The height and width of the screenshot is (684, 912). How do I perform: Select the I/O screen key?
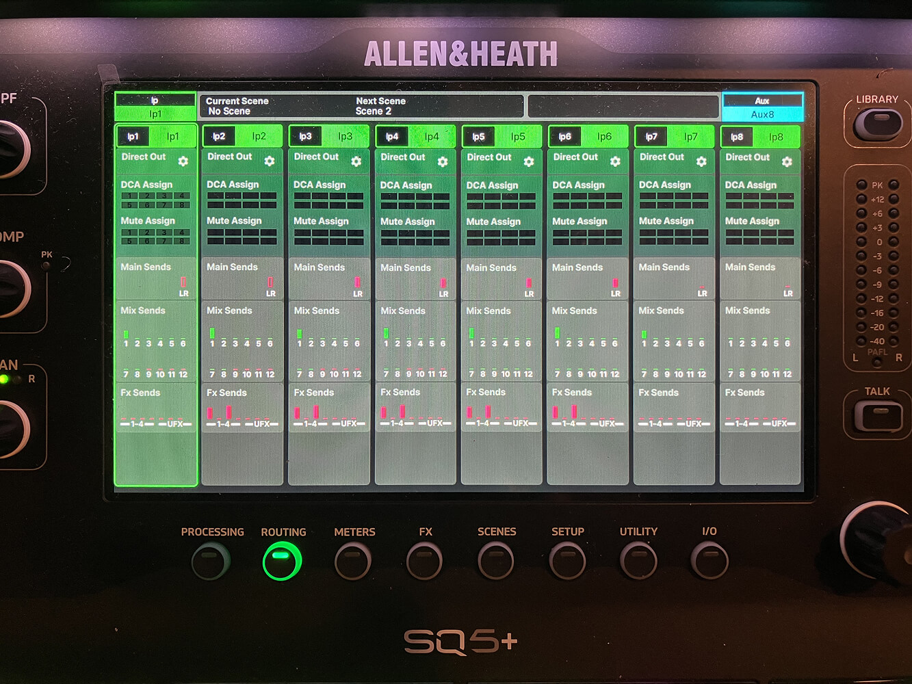tap(709, 561)
